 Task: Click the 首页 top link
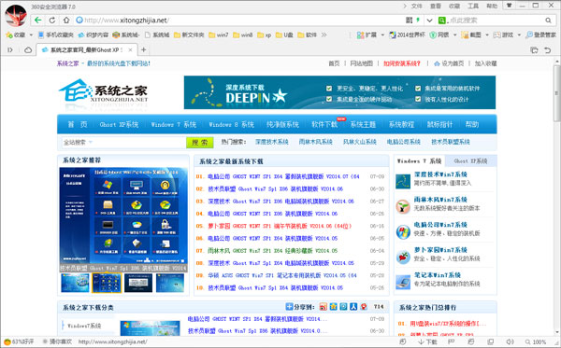tap(334, 63)
